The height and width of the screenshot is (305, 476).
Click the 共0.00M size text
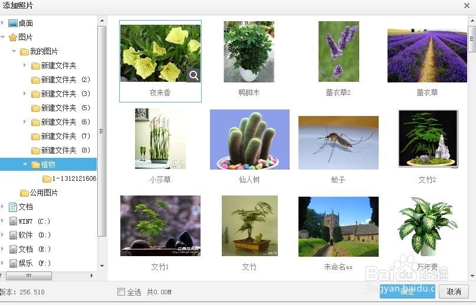(159, 292)
